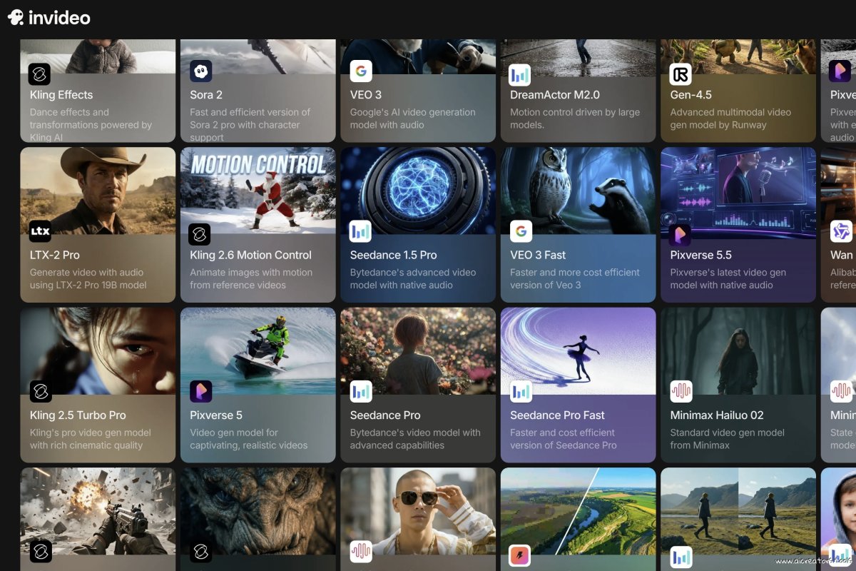
Task: Click the Pixverse icon on the Pixverse 5.5 card
Action: 680,234
